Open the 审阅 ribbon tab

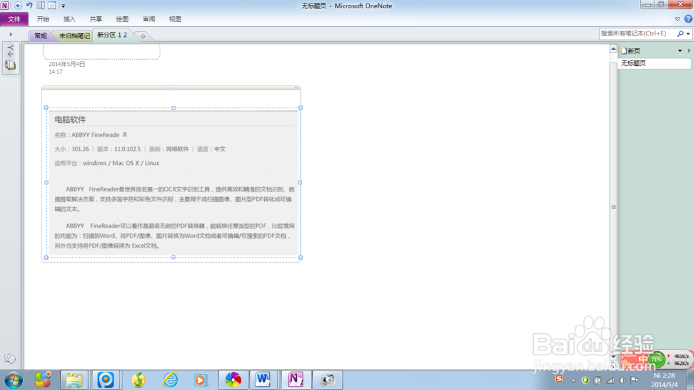point(149,19)
